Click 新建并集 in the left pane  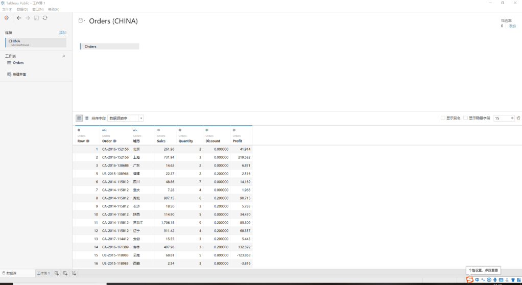point(19,75)
